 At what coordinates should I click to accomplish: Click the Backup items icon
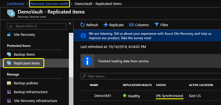(x=9, y=54)
